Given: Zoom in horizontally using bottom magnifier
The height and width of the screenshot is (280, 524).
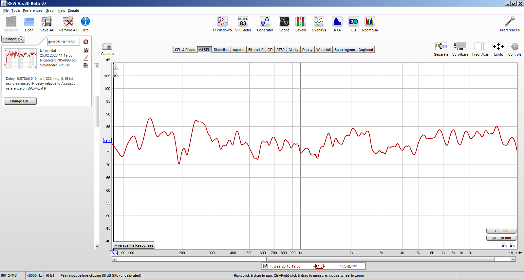Looking at the screenshot, I should tap(512, 245).
